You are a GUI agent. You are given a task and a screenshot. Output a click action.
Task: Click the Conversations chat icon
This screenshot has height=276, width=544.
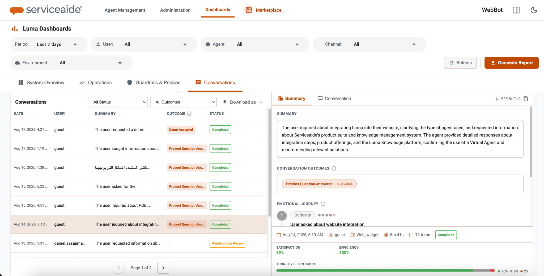tap(198, 83)
